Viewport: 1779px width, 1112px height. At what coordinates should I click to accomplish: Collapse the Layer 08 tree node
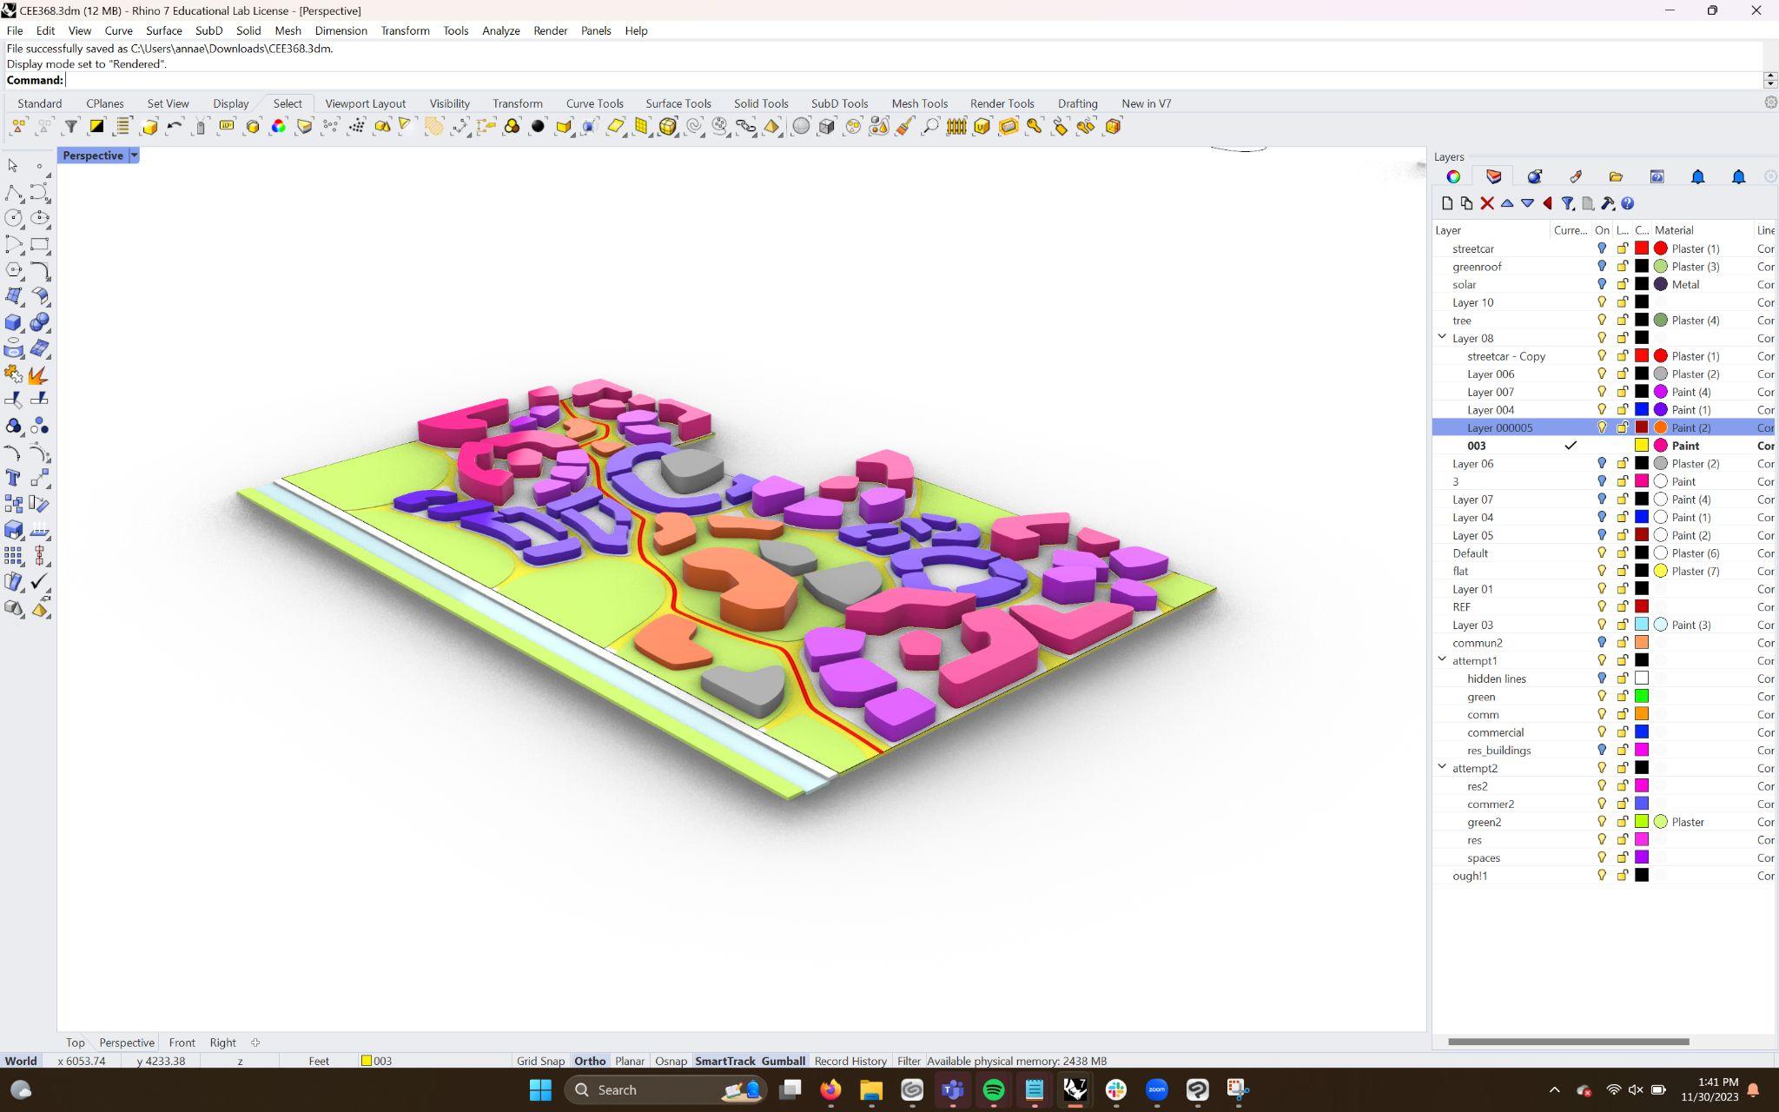pyautogui.click(x=1442, y=337)
